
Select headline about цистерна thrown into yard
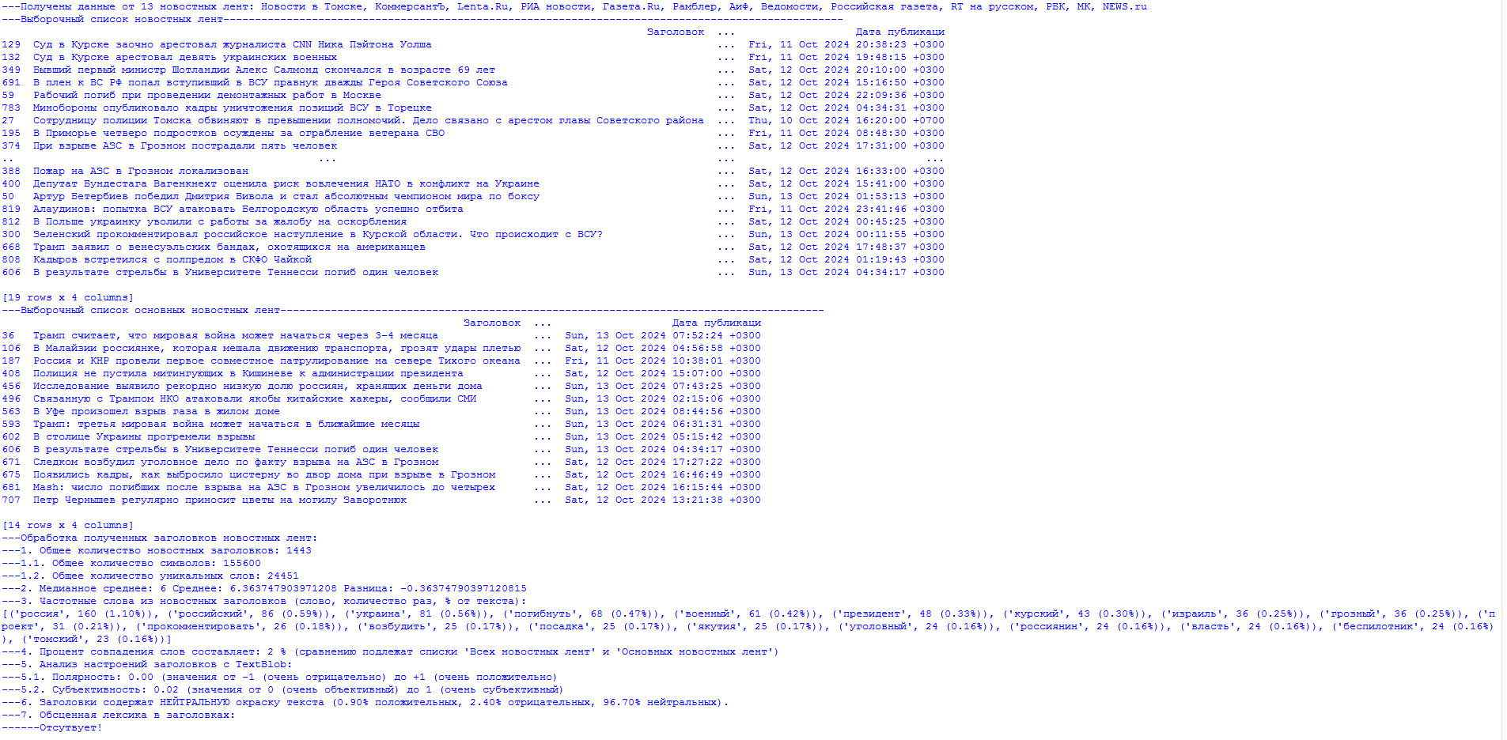click(x=263, y=474)
